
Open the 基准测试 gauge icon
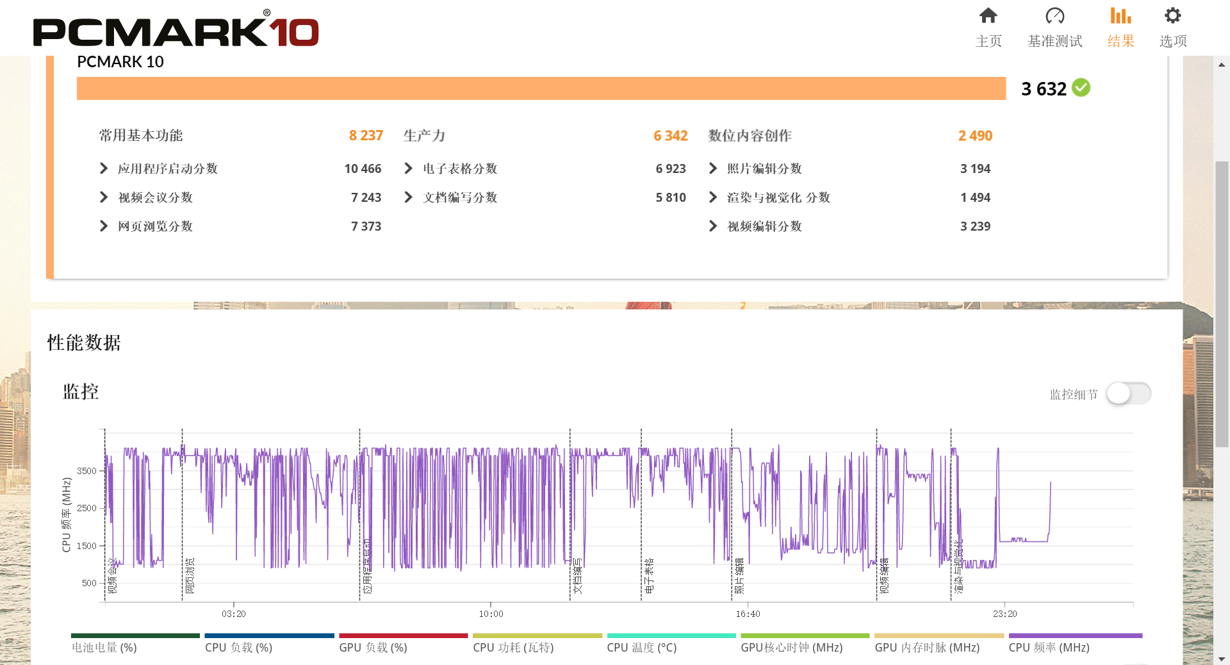(1054, 15)
